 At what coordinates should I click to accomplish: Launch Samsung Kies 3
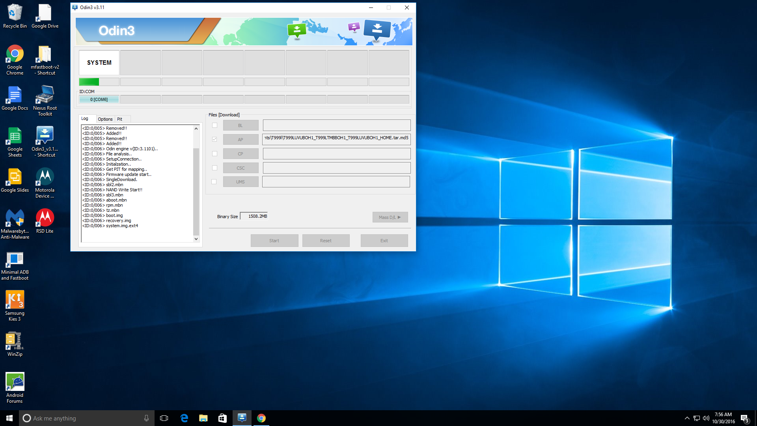[15, 306]
